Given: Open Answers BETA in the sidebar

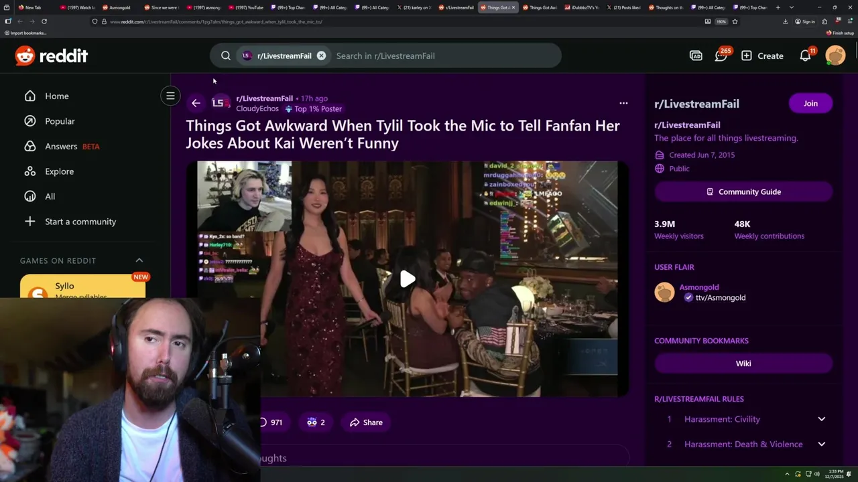Looking at the screenshot, I should pyautogui.click(x=62, y=146).
